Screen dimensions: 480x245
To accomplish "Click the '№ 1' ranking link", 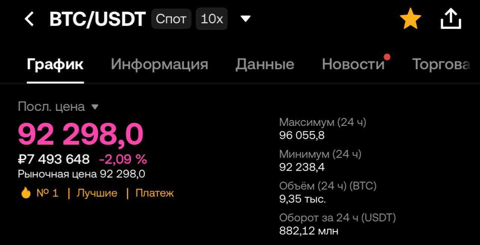I will coord(47,193).
